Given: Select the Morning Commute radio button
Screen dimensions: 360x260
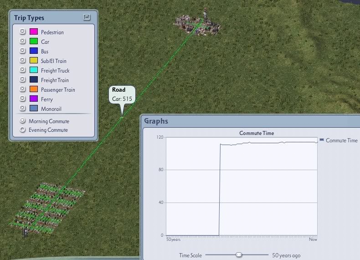Looking at the screenshot, I should [x=22, y=120].
